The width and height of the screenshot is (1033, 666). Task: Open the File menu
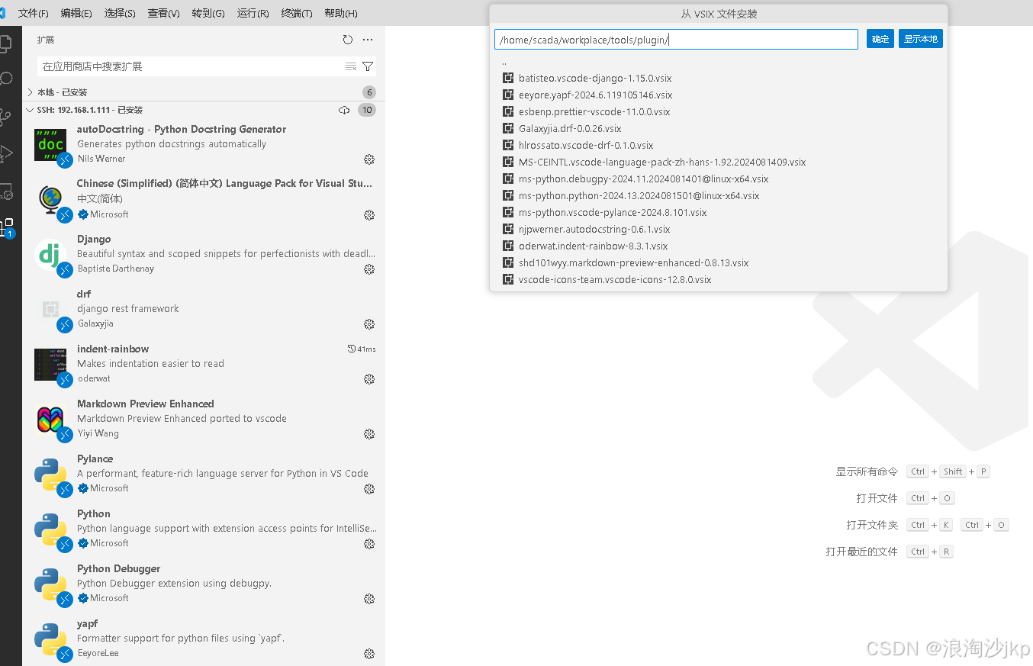coord(33,13)
